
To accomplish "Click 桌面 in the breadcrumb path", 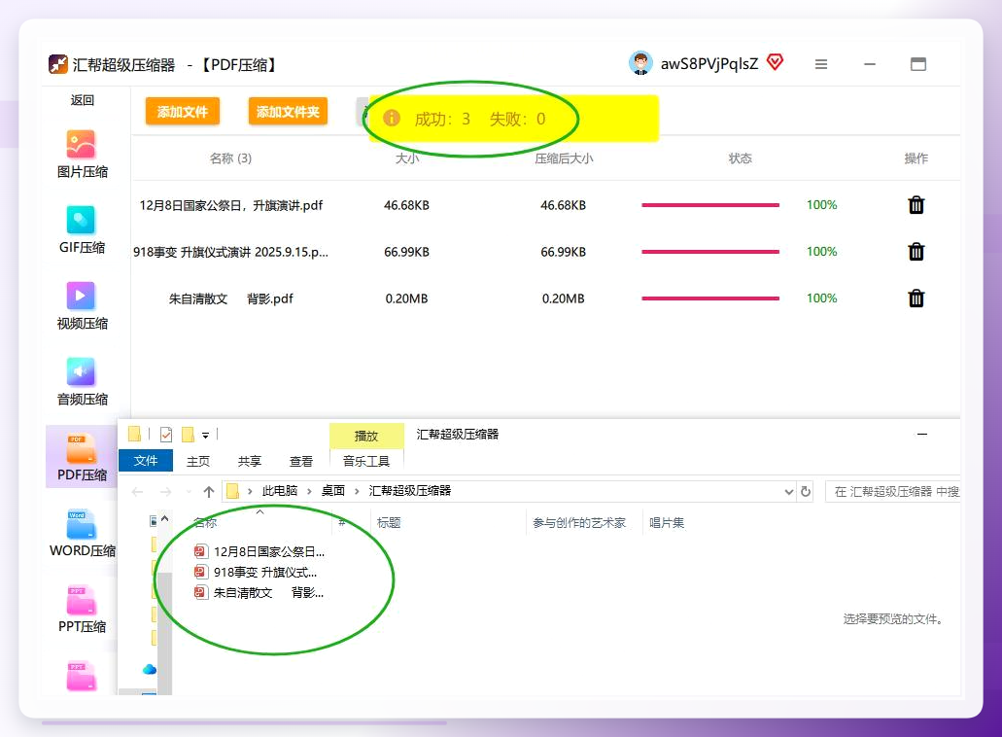I will pos(333,491).
